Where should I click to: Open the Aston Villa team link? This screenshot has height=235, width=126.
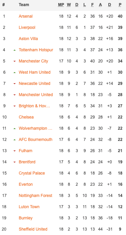28,39
